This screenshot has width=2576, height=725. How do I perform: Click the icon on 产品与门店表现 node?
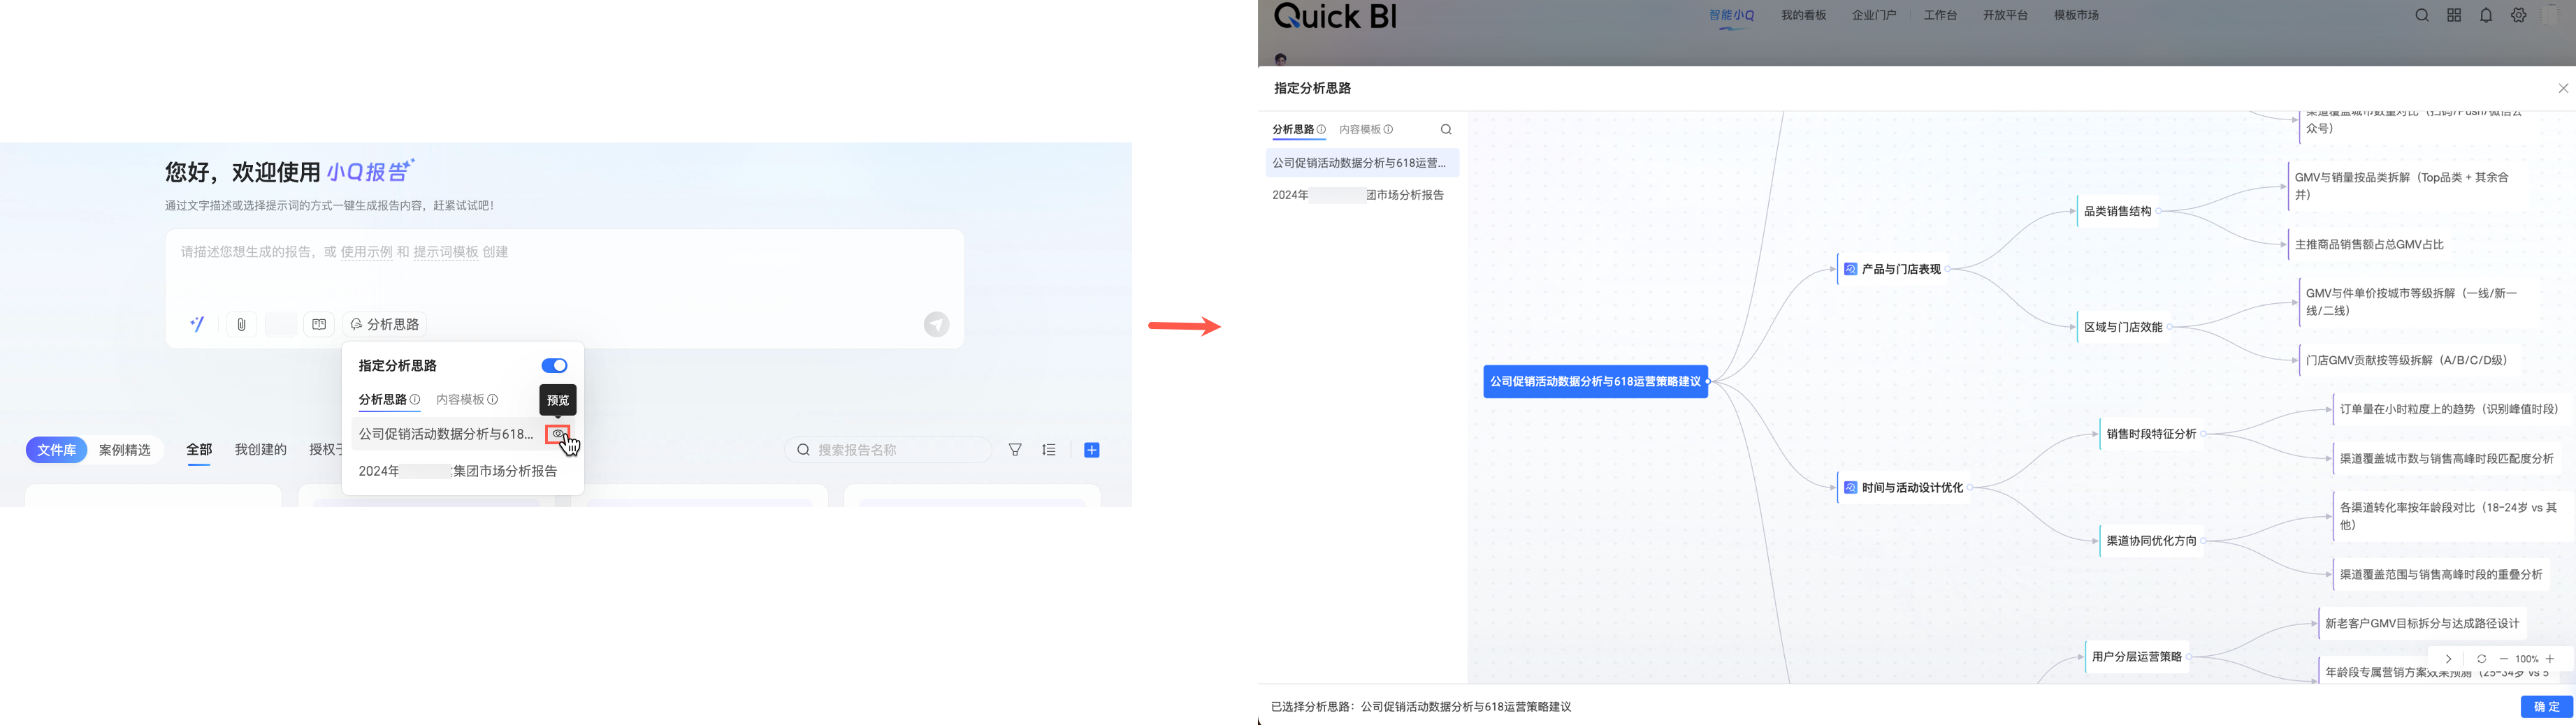[1850, 269]
